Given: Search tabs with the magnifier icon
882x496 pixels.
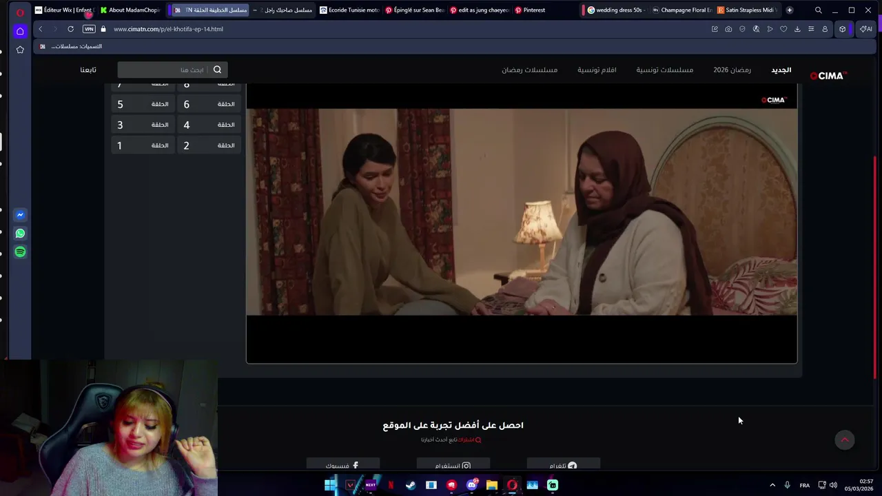Looking at the screenshot, I should tap(818, 10).
